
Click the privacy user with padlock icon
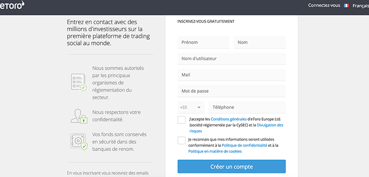click(x=79, y=116)
